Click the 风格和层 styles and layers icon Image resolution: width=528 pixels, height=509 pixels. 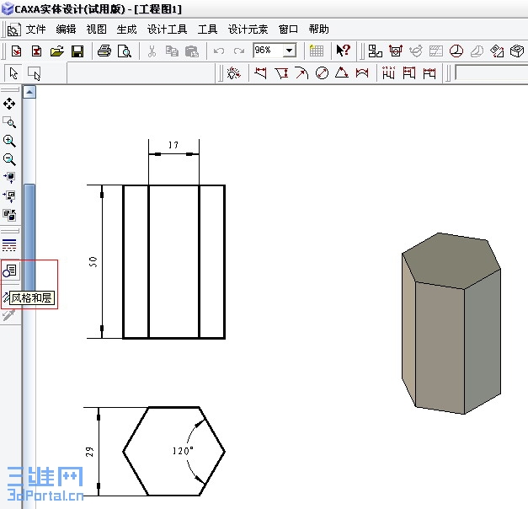coord(10,271)
